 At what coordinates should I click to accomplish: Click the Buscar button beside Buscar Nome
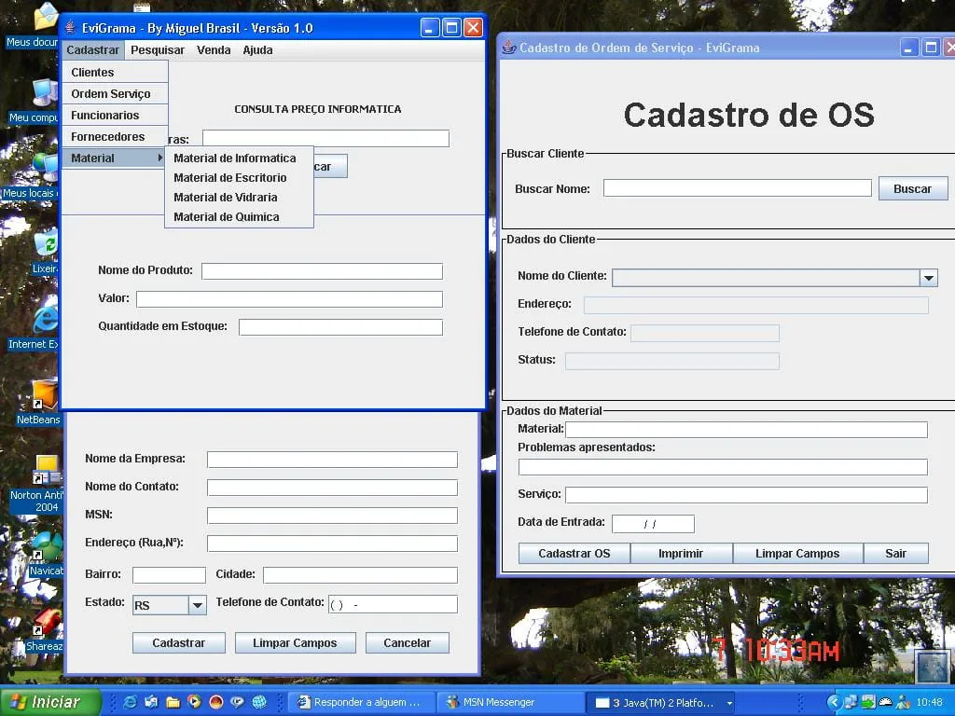point(912,188)
